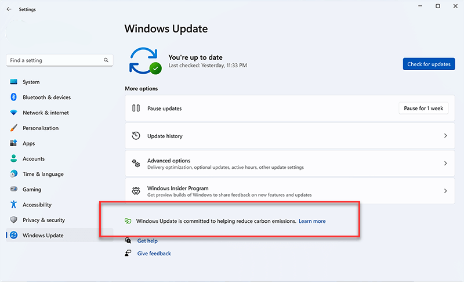
Task: Open Accessibility settings page
Action: [x=60, y=205]
